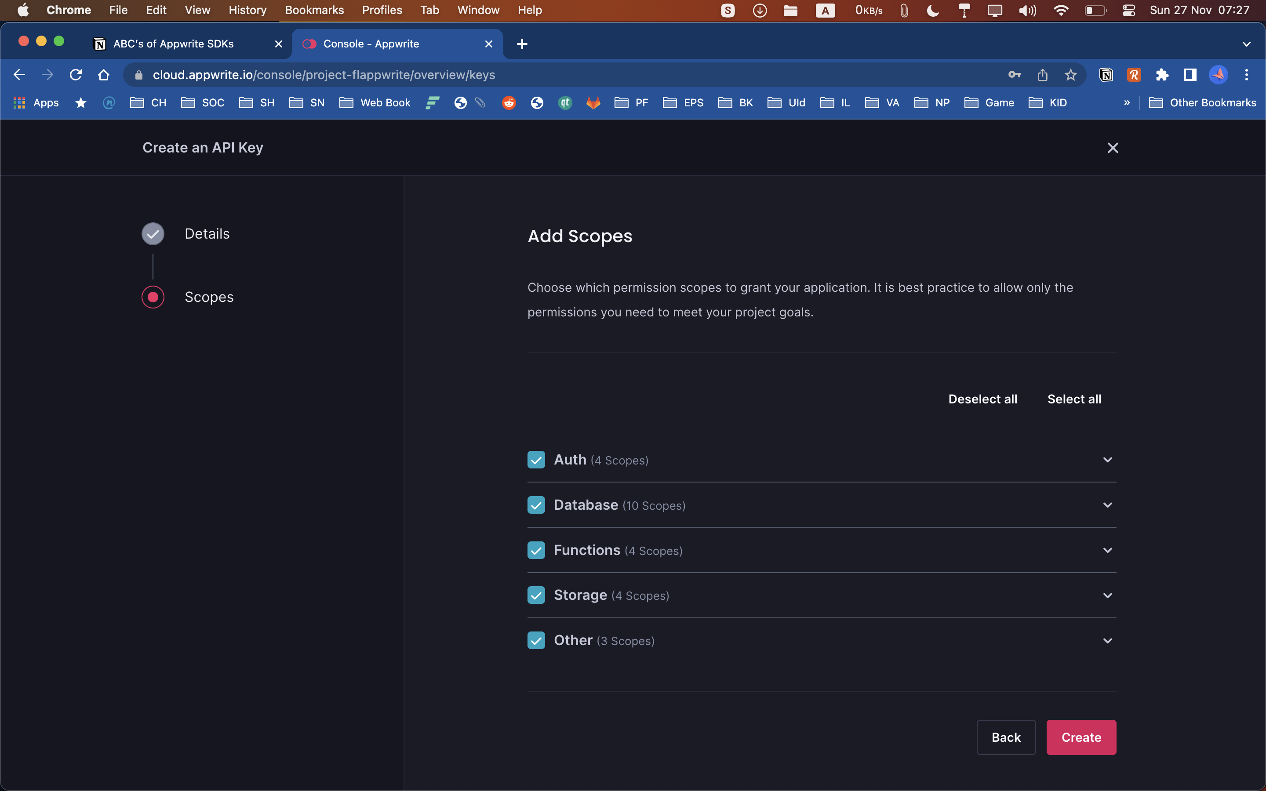Reload the current page
This screenshot has height=791, width=1266.
(x=76, y=75)
